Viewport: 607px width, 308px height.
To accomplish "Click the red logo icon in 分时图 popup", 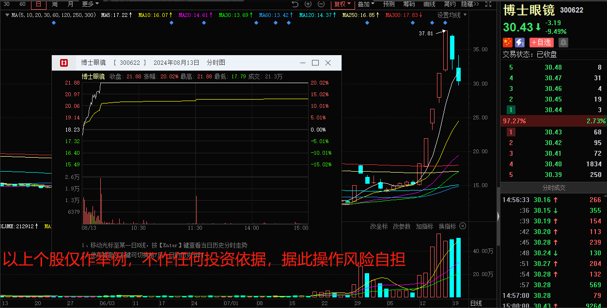I will coord(64,63).
